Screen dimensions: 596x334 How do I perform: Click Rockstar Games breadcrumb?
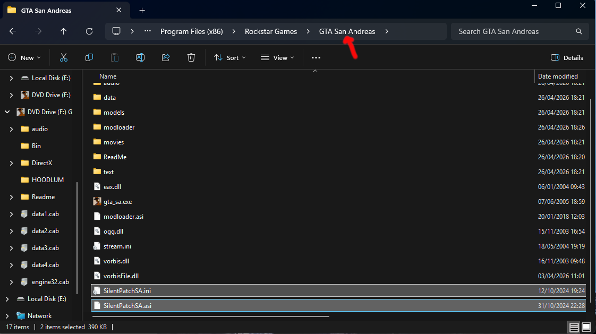[270, 31]
